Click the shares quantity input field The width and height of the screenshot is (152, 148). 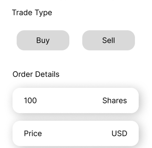(x=75, y=100)
